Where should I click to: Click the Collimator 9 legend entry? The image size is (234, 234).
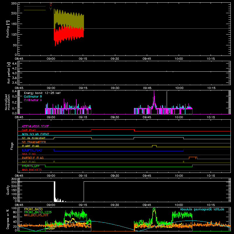point(33,100)
